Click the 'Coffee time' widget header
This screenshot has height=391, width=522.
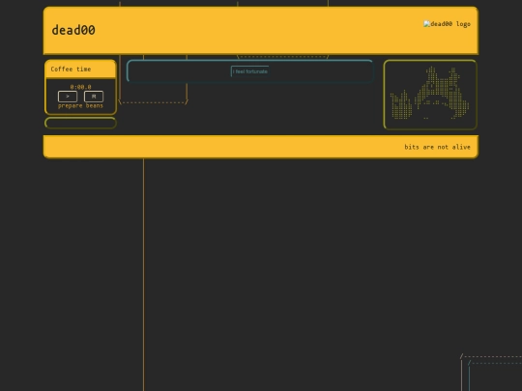80,70
